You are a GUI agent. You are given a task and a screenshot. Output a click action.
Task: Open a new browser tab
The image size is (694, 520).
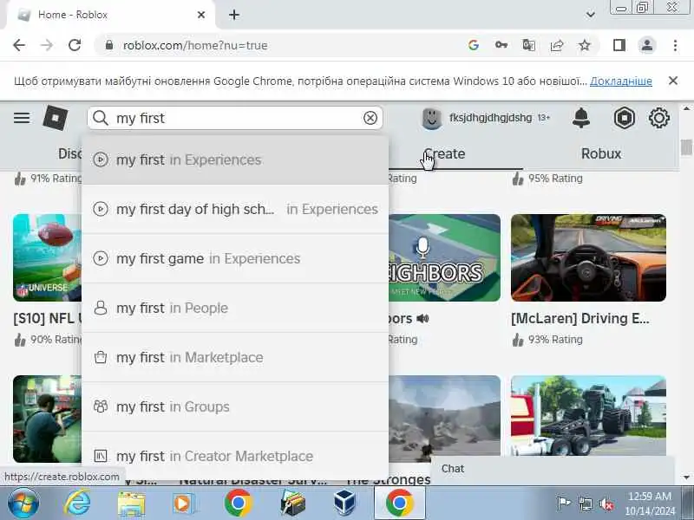pyautogui.click(x=234, y=15)
